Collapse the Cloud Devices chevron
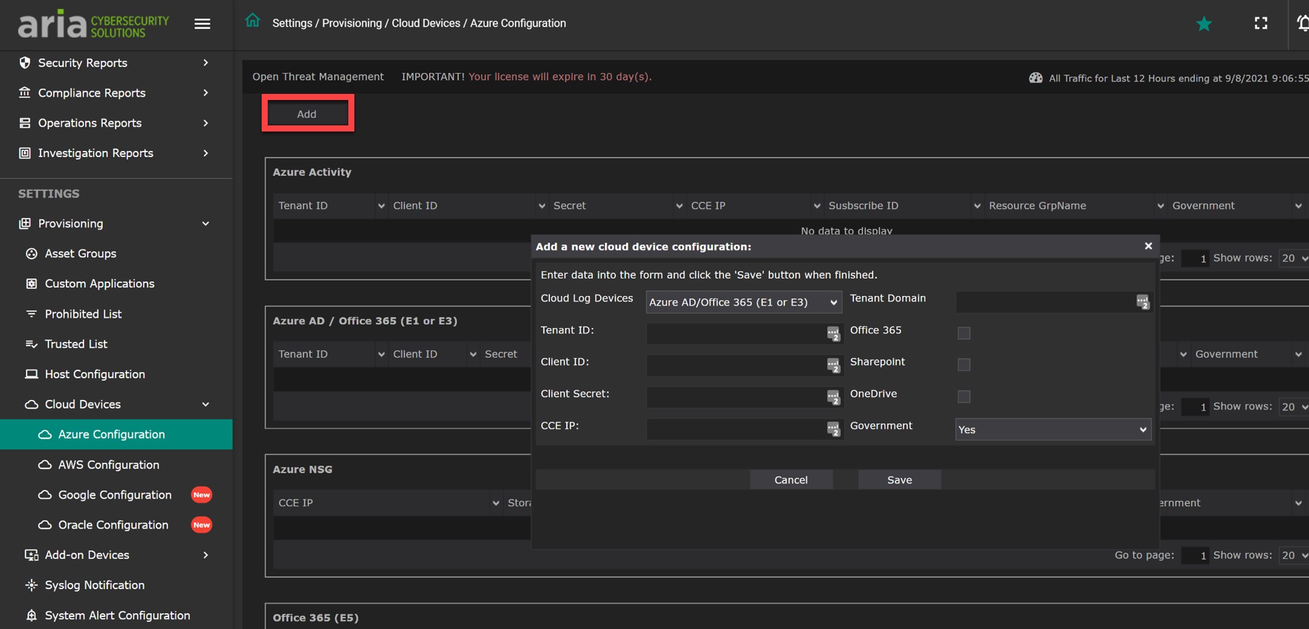This screenshot has height=629, width=1309. [x=206, y=404]
